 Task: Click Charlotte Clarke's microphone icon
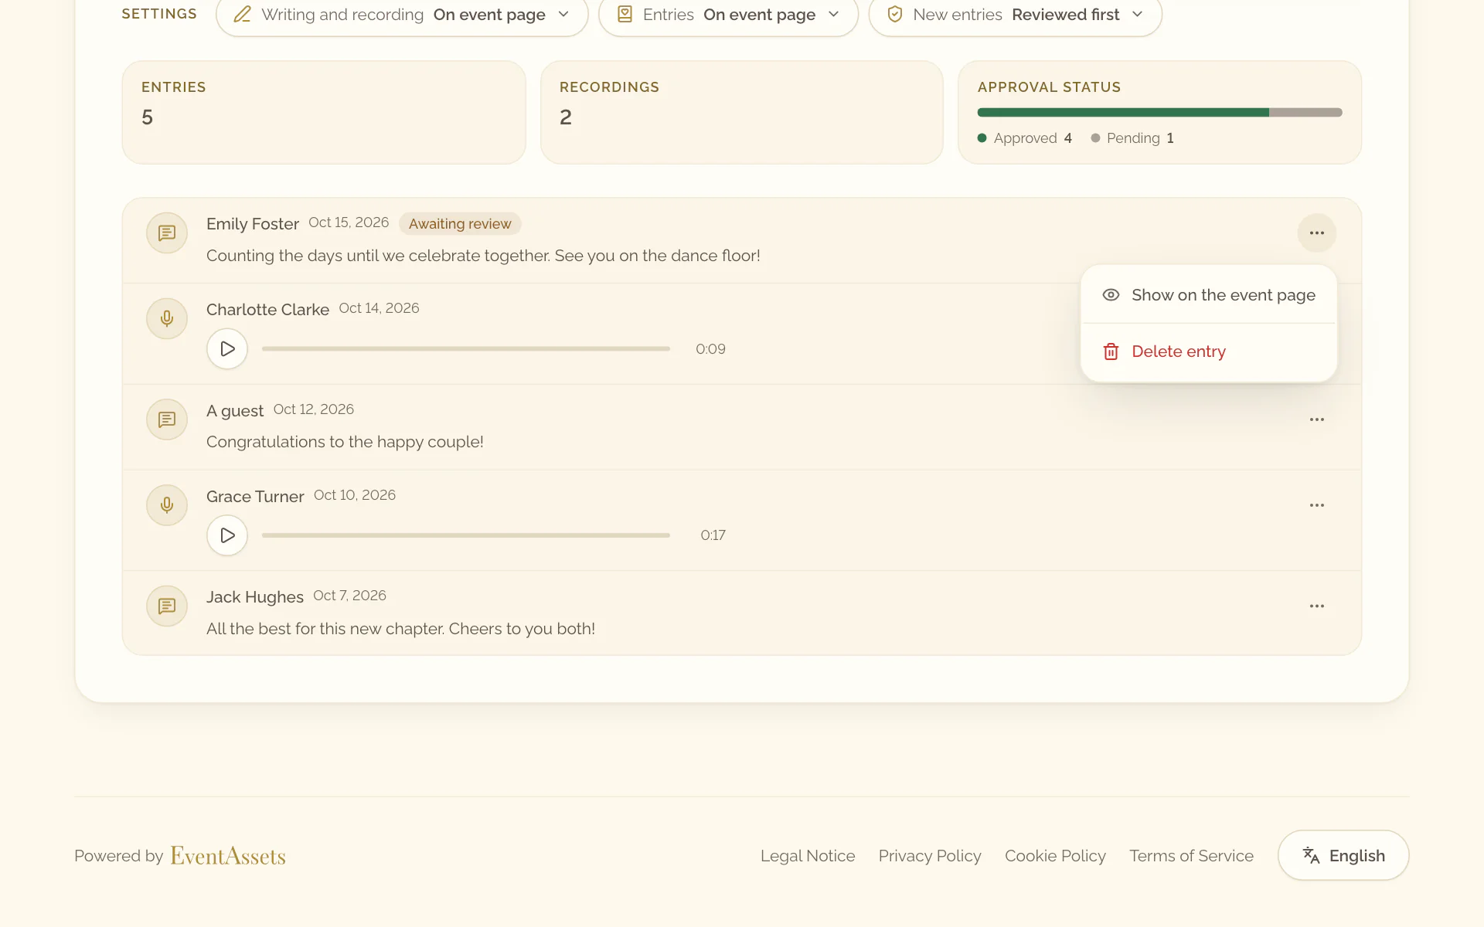pos(167,318)
